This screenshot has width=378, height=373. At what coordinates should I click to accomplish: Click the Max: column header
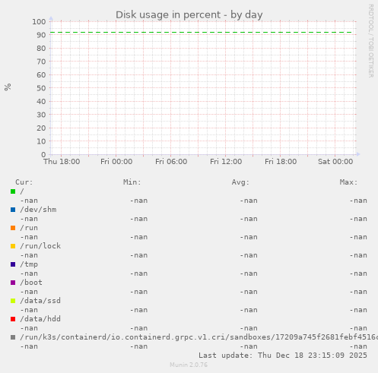click(348, 182)
